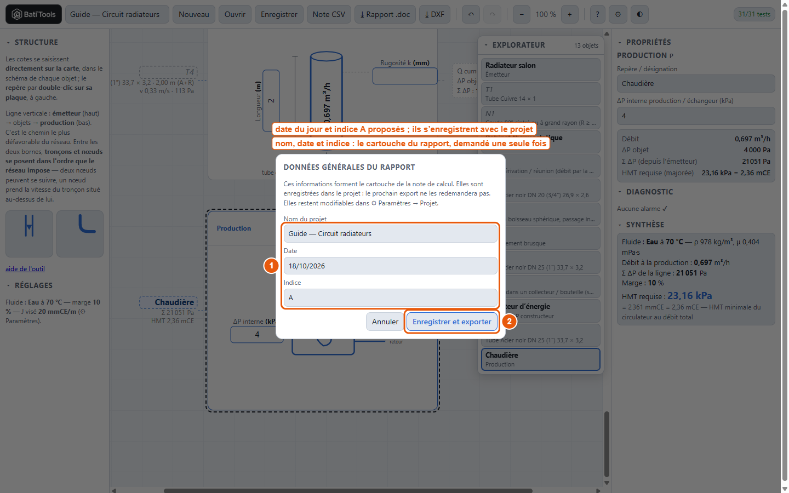Click the canvas horizontal scrollbar
789x493 pixels.
[348, 490]
